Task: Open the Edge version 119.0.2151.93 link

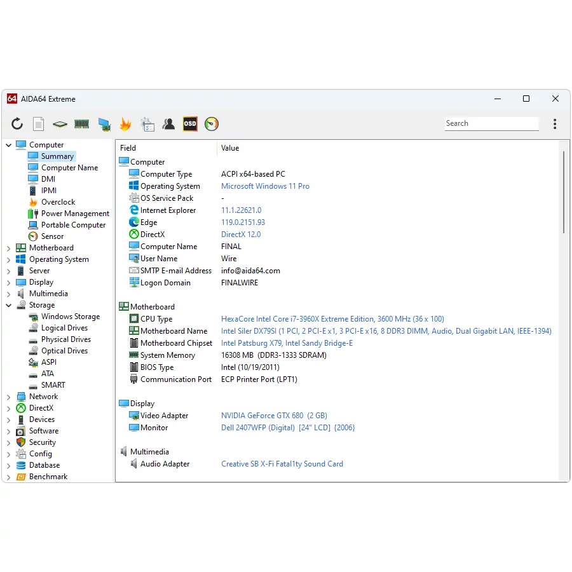Action: coord(243,222)
